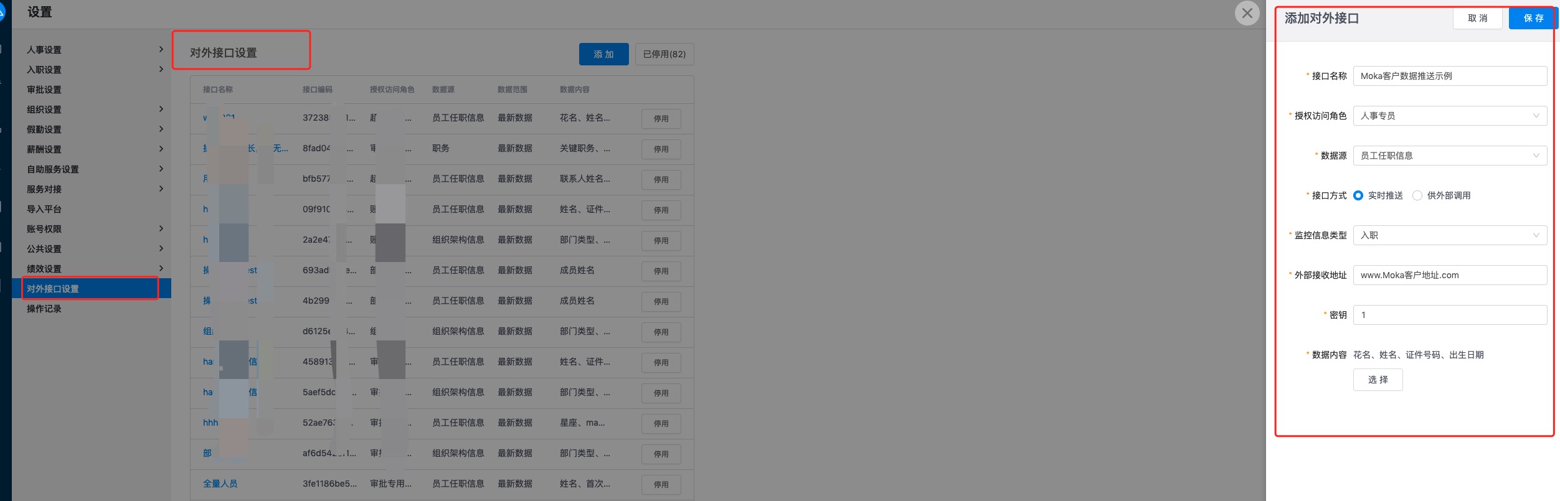1560x501 pixels.
Task: Disable the interface with code 8fad04
Action: click(x=661, y=149)
